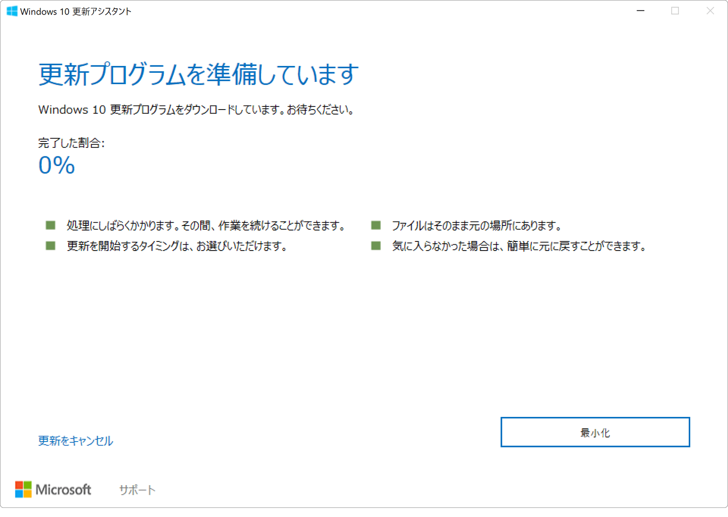Click the Windows logo in the title bar
The image size is (728, 517).
click(12, 11)
